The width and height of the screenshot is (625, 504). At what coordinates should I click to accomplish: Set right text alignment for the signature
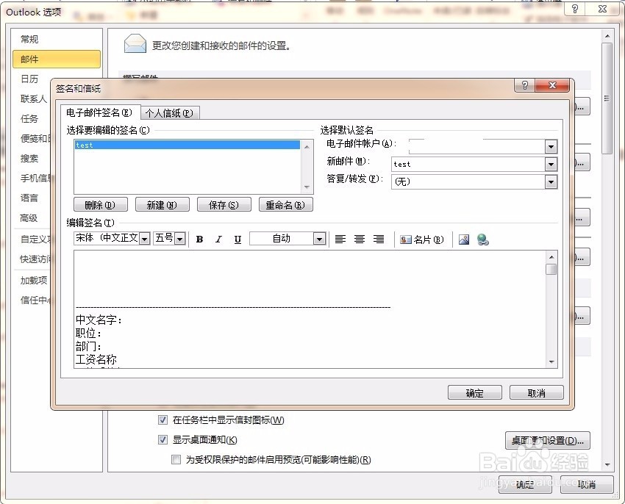coord(378,239)
